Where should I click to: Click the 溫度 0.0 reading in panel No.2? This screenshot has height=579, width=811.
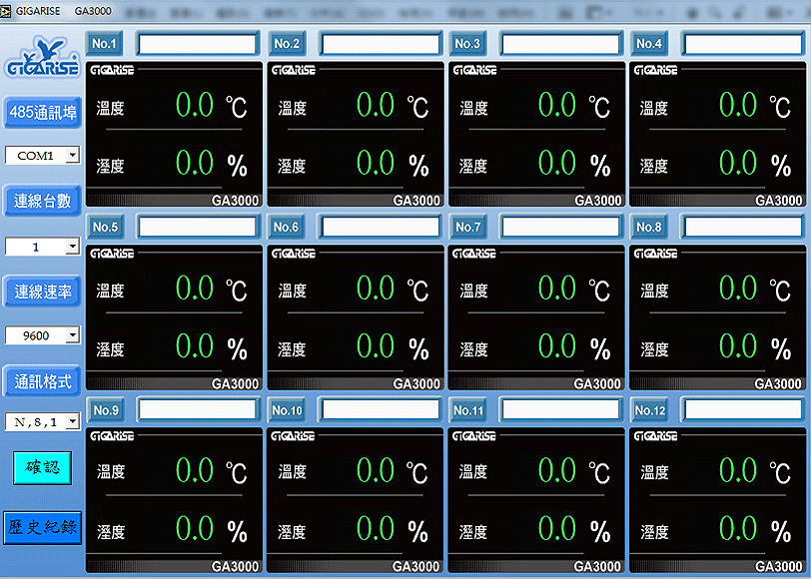tap(376, 105)
